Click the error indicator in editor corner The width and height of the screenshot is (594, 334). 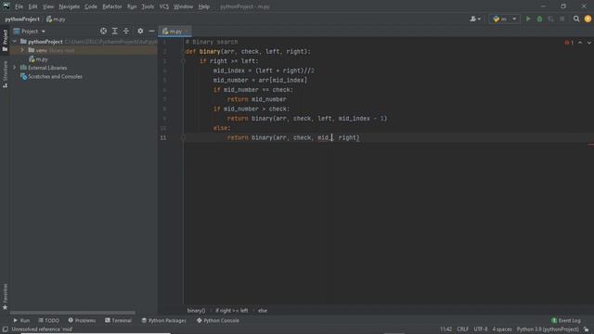pos(569,43)
